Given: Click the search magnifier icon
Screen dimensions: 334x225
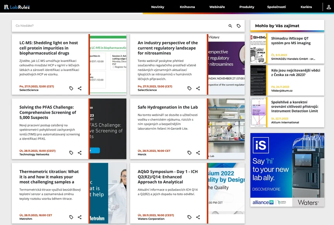Looking at the screenshot, I should pos(230,26).
